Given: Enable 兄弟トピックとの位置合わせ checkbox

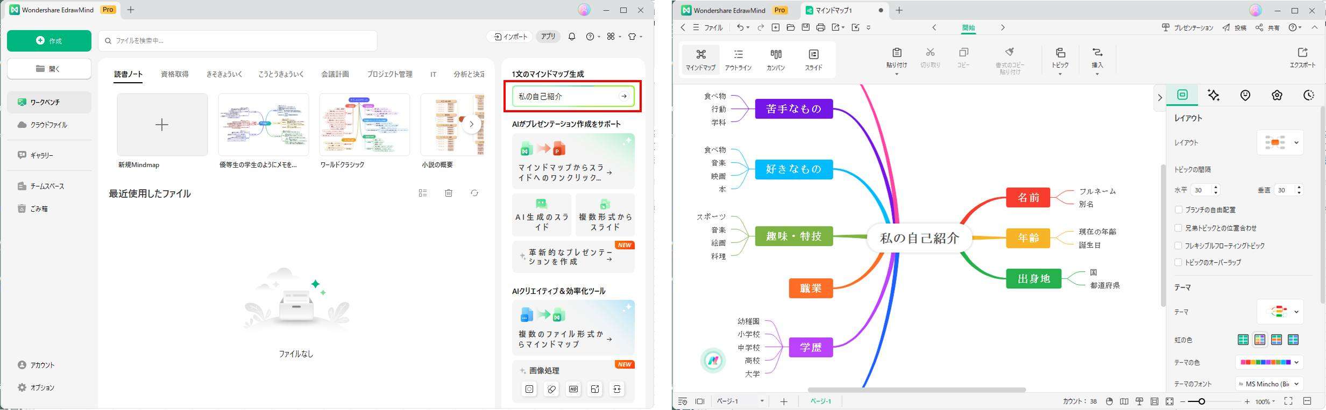Looking at the screenshot, I should point(1179,228).
